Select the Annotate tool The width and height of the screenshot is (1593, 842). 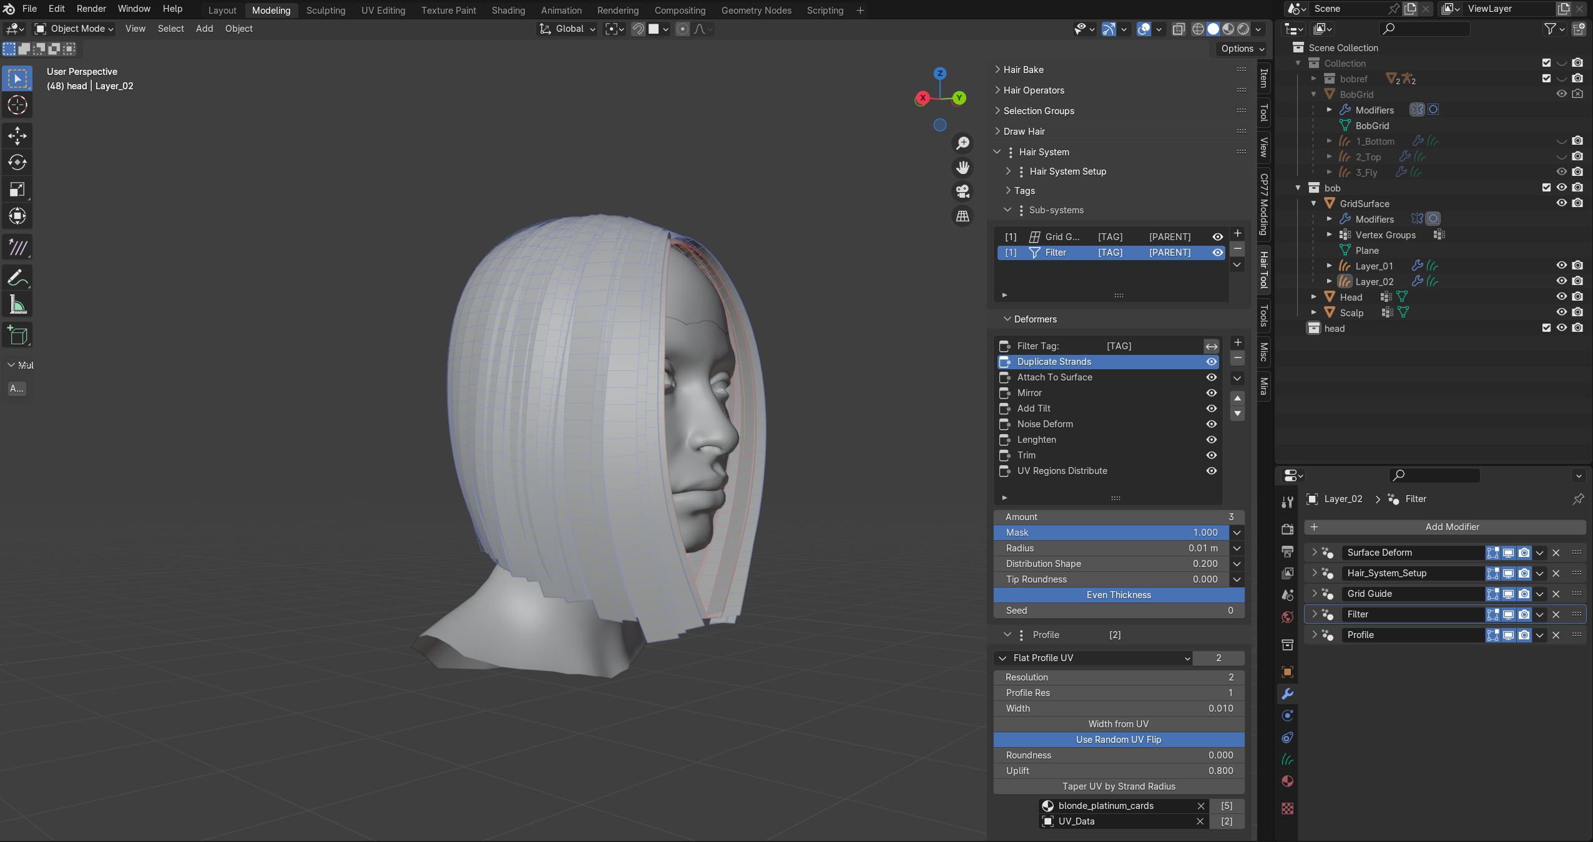[x=17, y=278]
